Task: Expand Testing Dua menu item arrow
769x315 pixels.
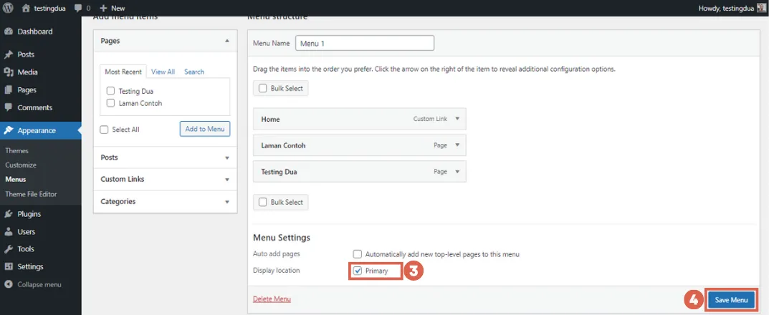Action: tap(457, 172)
